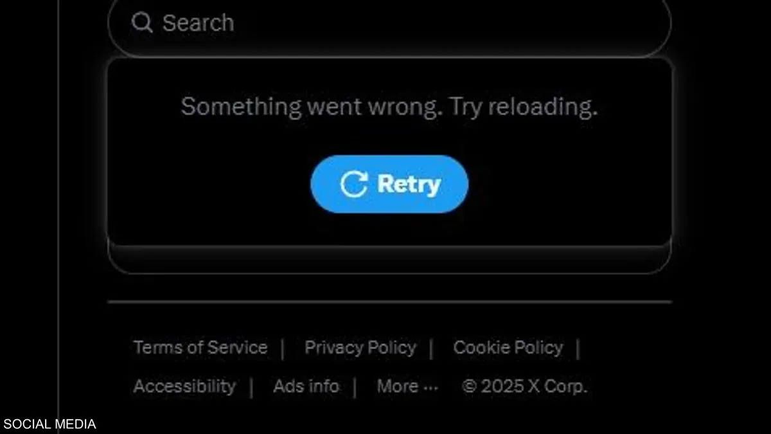Click the SOCIAL MEDIA watermark label
771x434 pixels.
[49, 424]
